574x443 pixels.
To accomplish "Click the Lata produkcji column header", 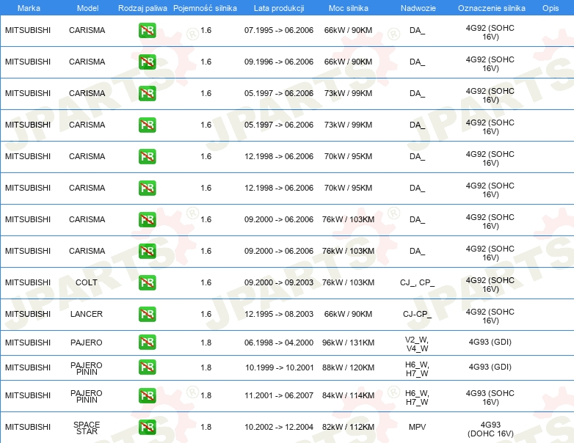I will (x=279, y=8).
